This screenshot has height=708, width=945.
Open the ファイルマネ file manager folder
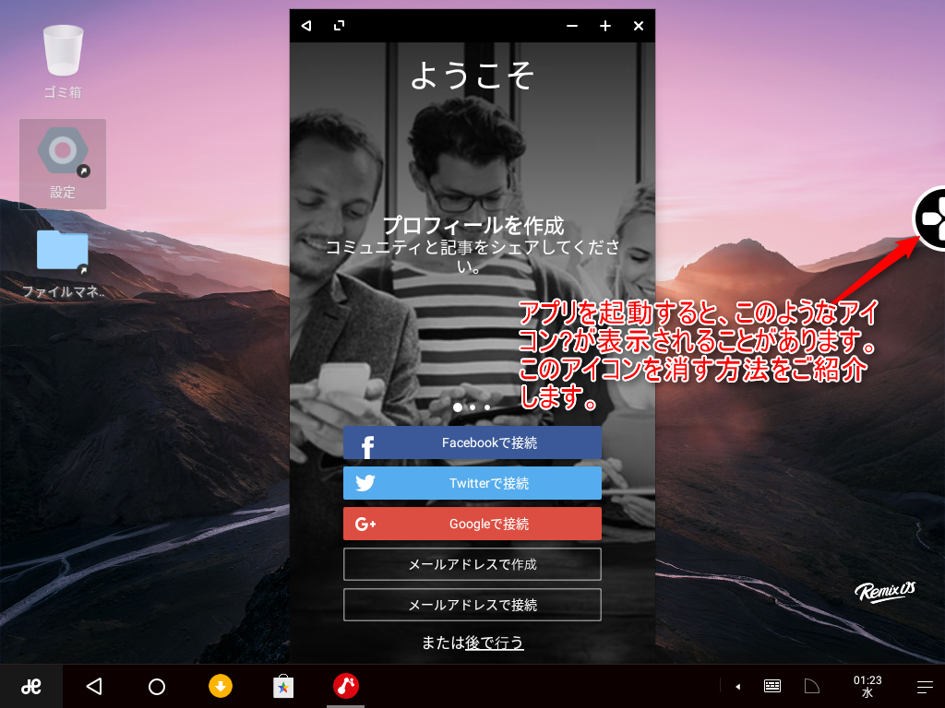pyautogui.click(x=63, y=264)
